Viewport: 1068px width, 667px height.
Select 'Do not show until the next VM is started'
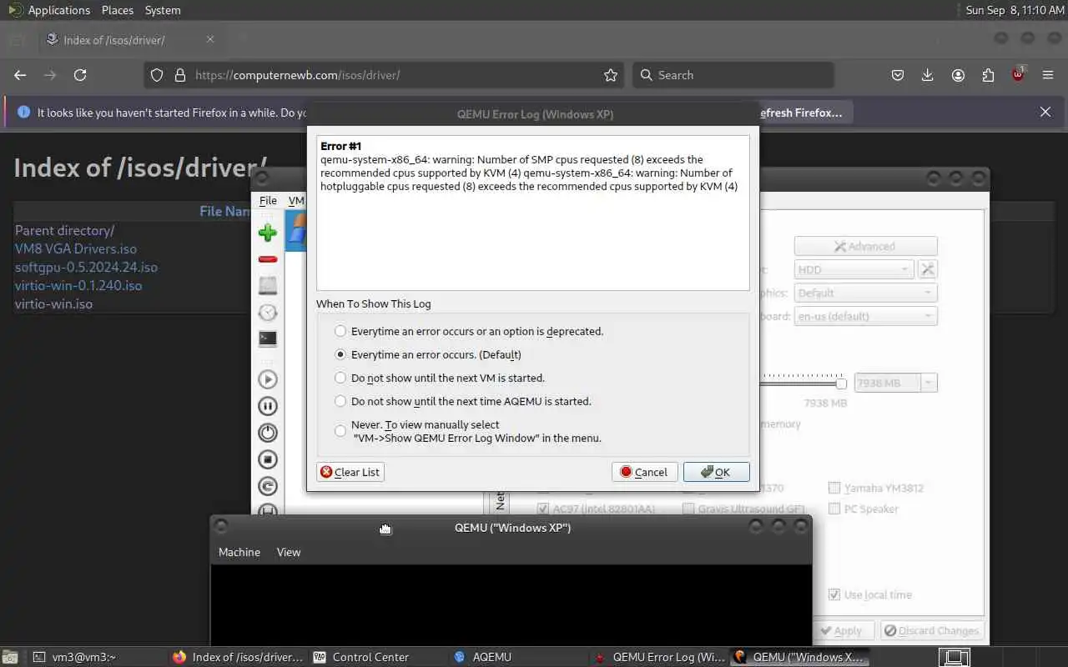[340, 378]
